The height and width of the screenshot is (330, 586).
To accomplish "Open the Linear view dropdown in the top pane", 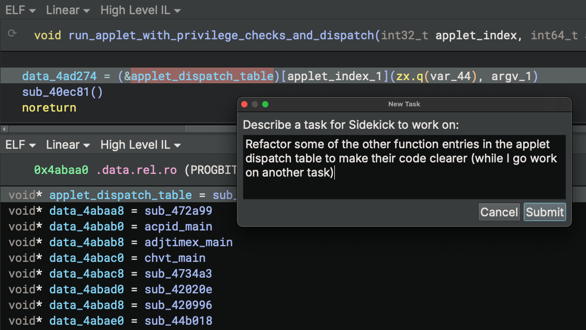I will tap(67, 9).
